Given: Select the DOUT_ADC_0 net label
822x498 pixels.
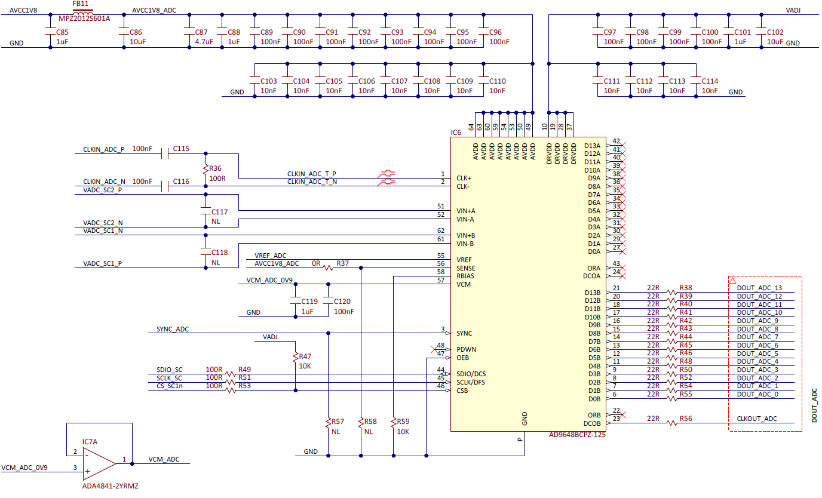Looking at the screenshot, I should pyautogui.click(x=757, y=394).
